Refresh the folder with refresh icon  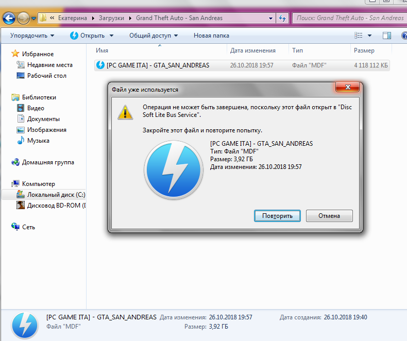coord(282,18)
